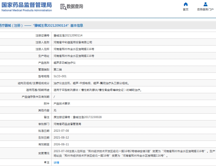
Task: Select registration number value 豫械注准20212090114
Action: tap(68, 36)
